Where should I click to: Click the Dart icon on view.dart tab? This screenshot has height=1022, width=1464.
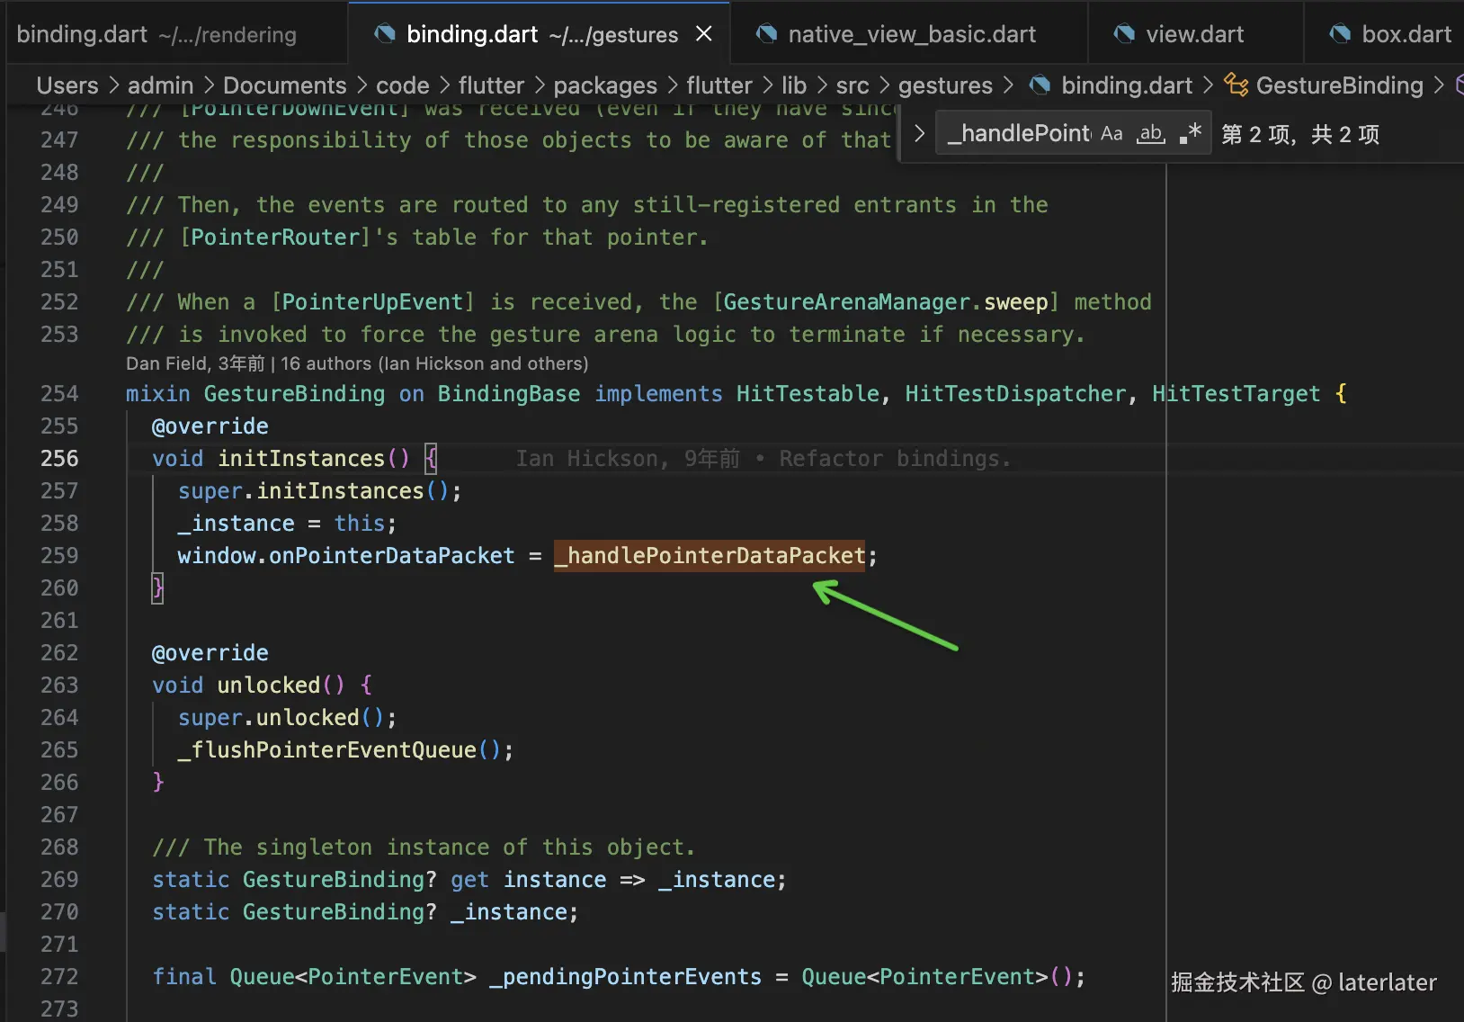tap(1124, 34)
